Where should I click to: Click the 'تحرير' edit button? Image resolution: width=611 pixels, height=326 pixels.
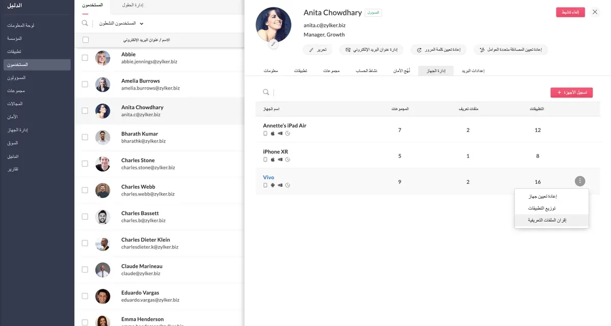[x=318, y=50]
